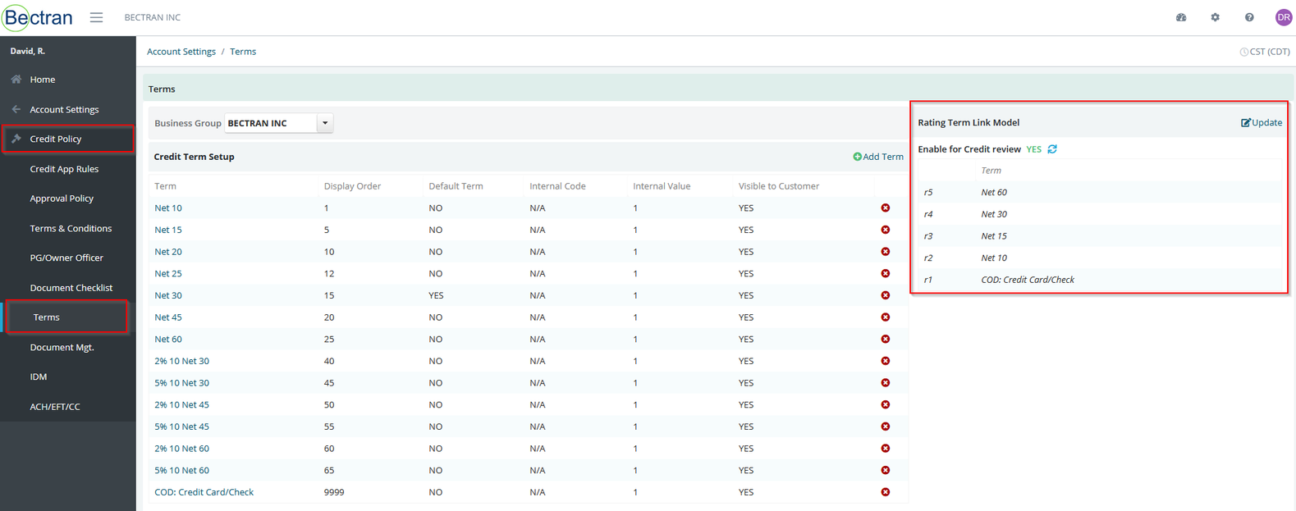Open the help question mark icon
Viewport: 1296px width, 511px height.
click(x=1249, y=17)
